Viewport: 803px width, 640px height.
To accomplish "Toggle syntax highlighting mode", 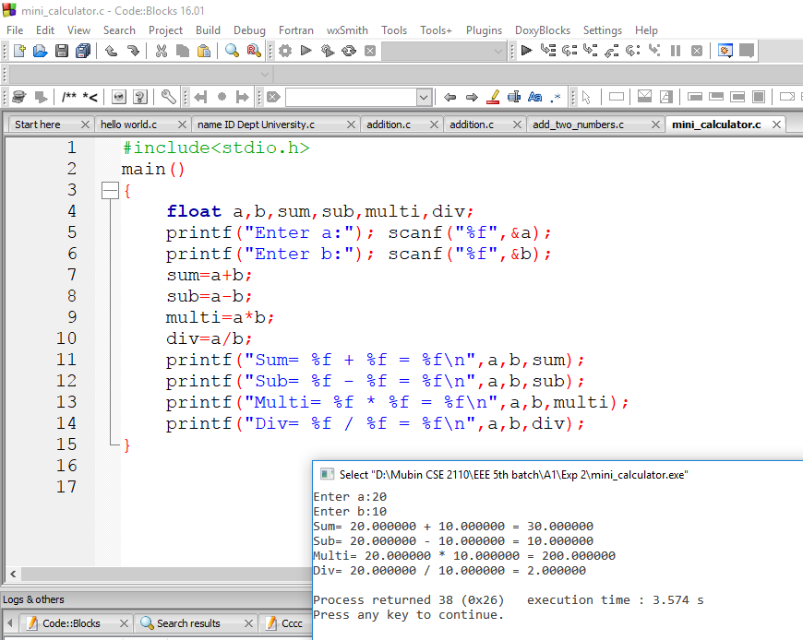I will tap(494, 95).
